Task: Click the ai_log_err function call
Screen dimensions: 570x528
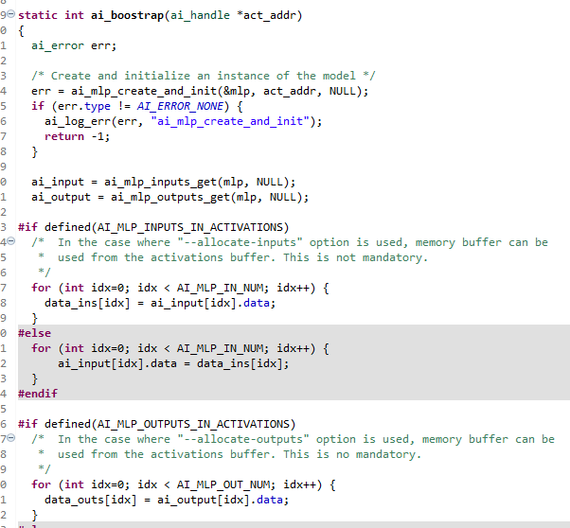Action: tap(78, 121)
